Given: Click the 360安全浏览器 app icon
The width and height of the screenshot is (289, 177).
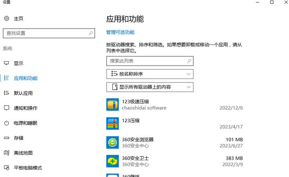Looking at the screenshot, I should click(112, 142).
